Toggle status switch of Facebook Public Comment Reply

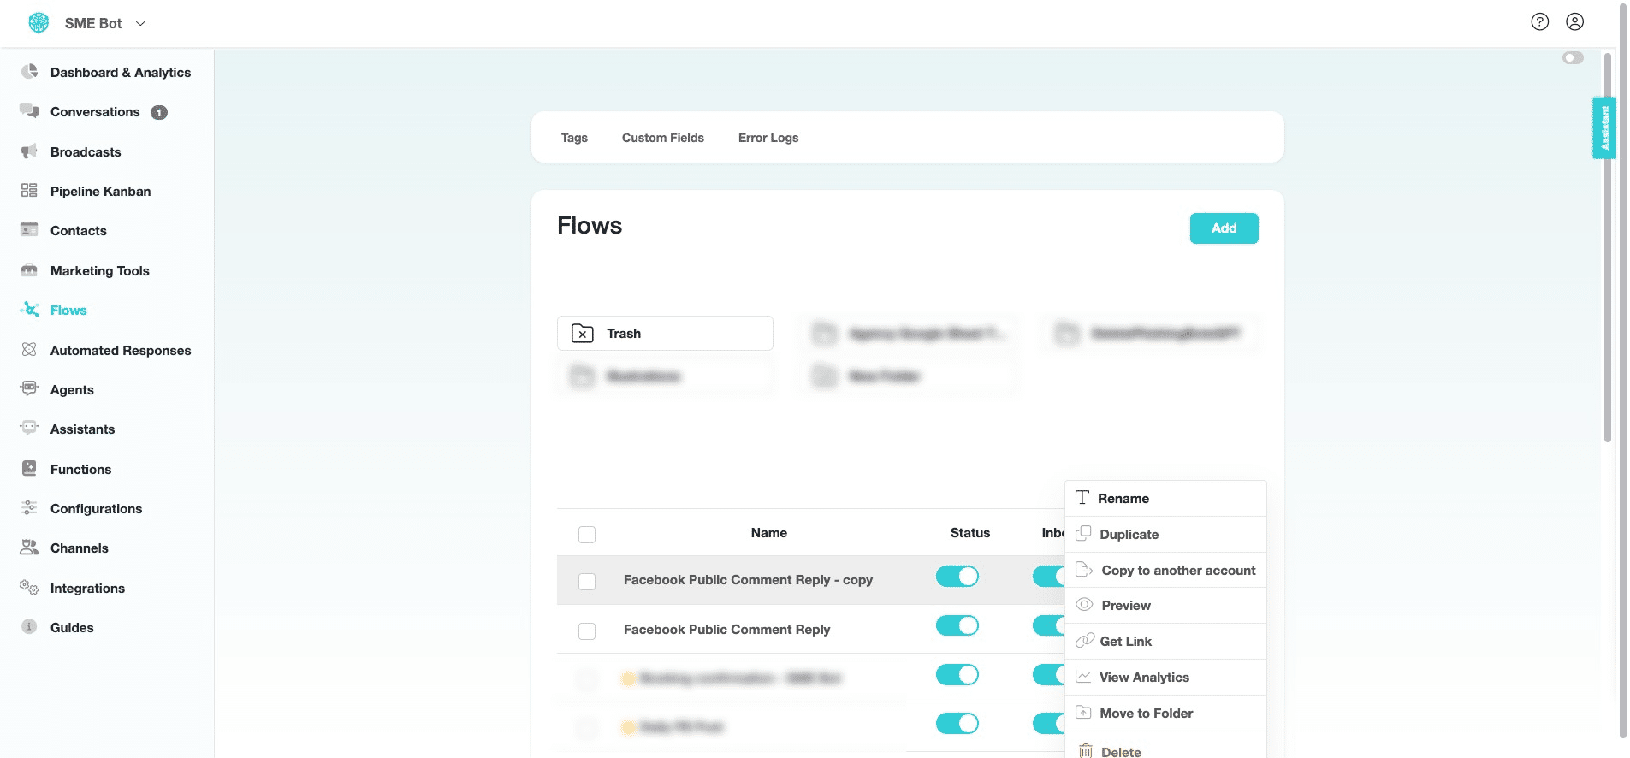tap(957, 625)
